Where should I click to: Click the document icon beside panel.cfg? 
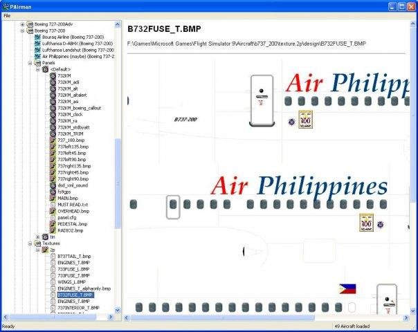53,218
